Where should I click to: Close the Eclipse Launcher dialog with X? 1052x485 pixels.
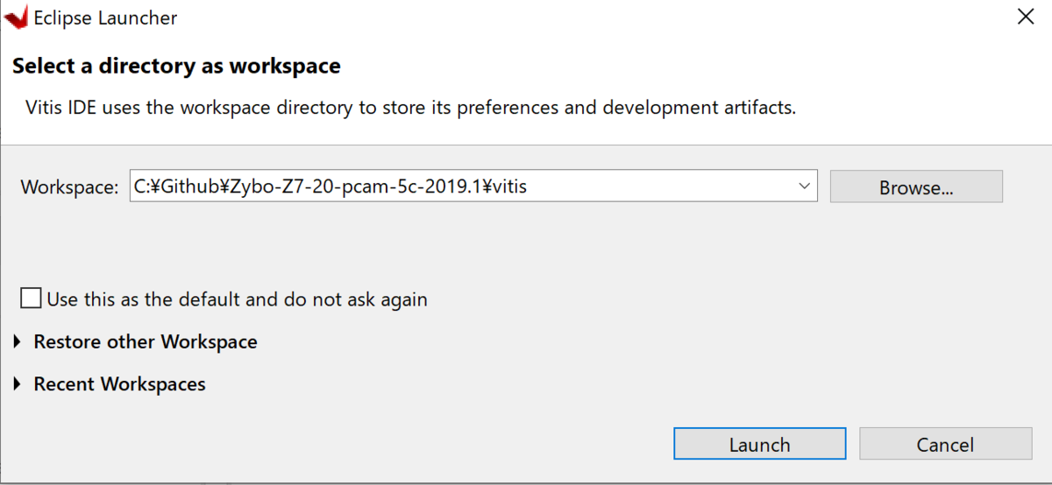[x=1025, y=17]
